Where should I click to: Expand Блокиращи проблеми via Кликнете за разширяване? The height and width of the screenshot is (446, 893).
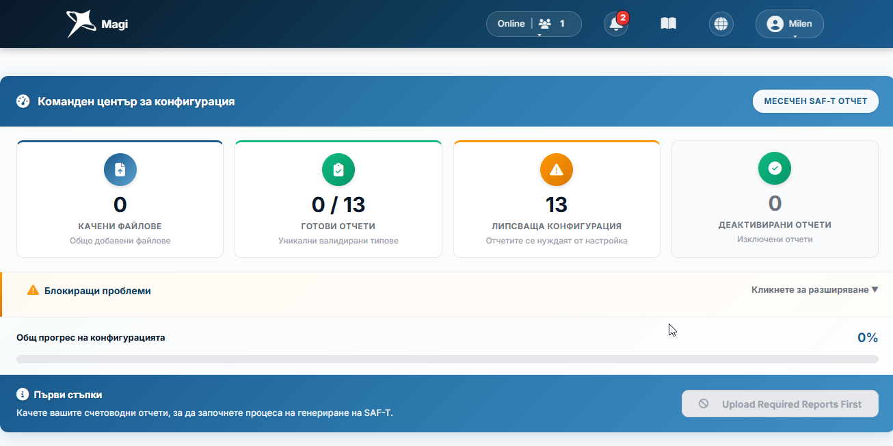(814, 290)
